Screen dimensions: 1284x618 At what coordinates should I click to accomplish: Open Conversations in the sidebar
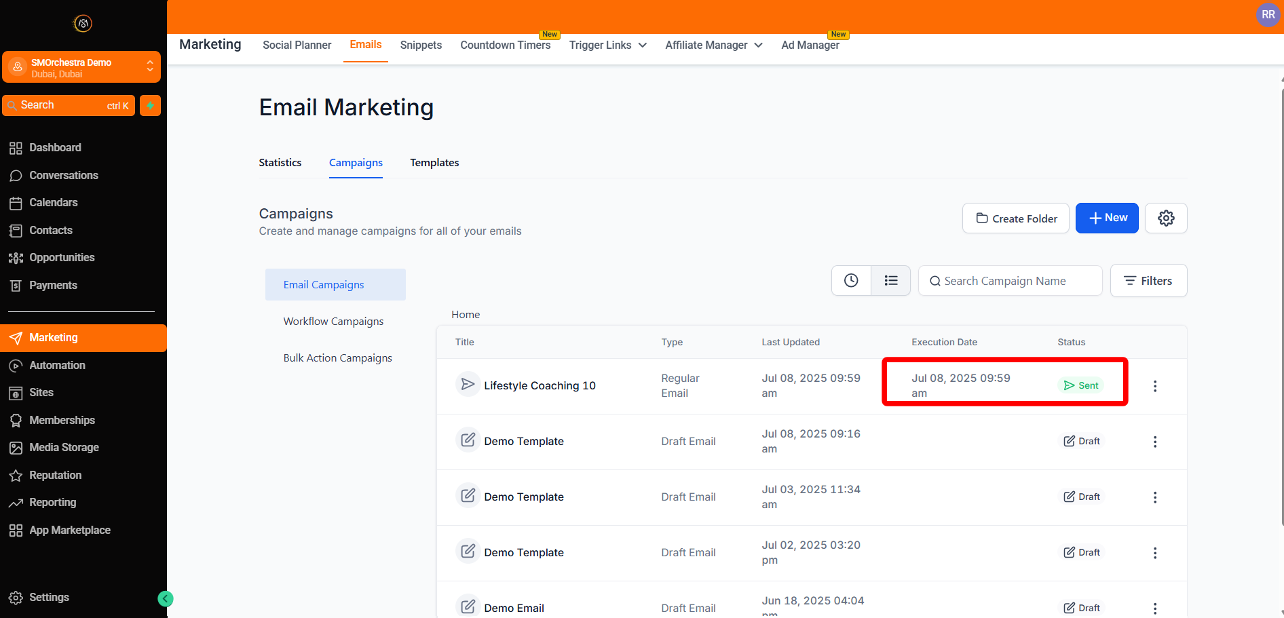[x=63, y=175]
